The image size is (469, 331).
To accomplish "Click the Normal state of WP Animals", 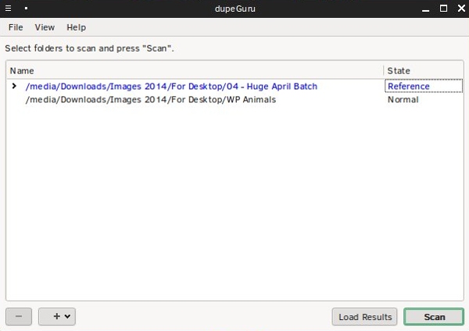I will (403, 99).
